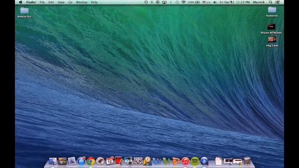Open the Help menu
The width and height of the screenshot is (299, 168).
94,2
